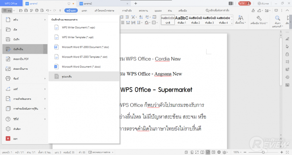The image size is (292, 155).
Task: Click the Redo arrow icon
Action: (x=55, y=10)
